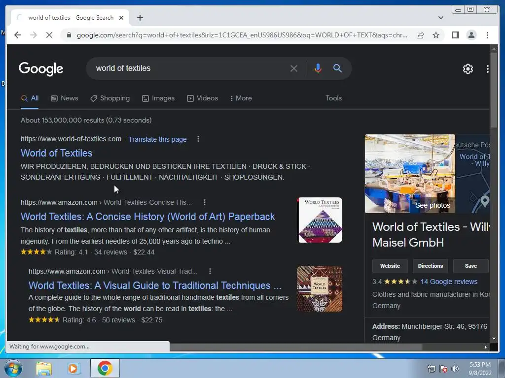This screenshot has width=505, height=378.
Task: Bookmark this page with the star icon
Action: pos(436,35)
